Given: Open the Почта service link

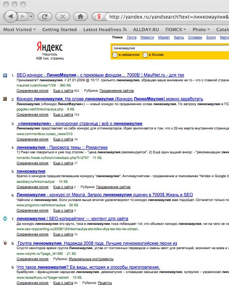Looking at the screenshot, I should pyautogui.click(x=131, y=37).
